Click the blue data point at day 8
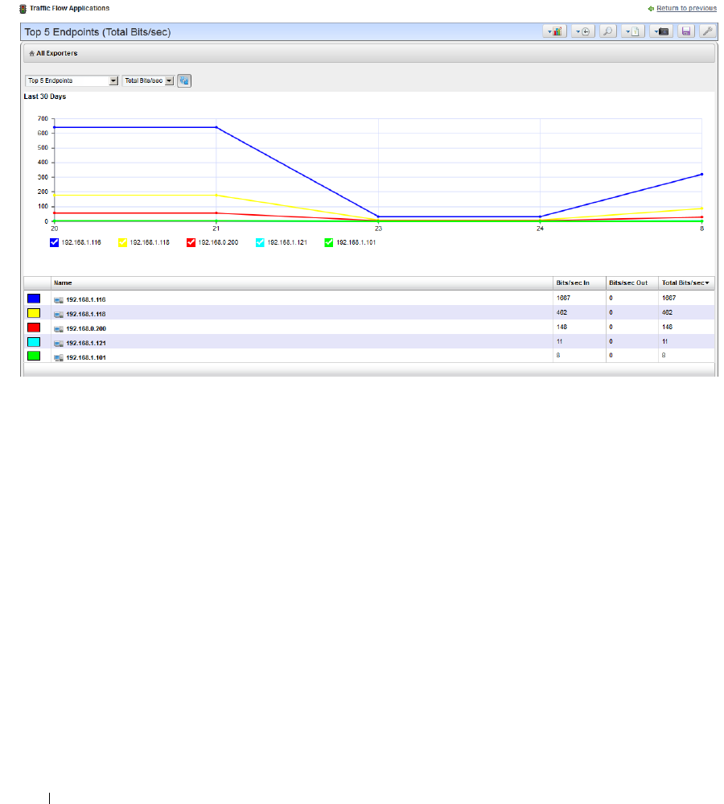The image size is (724, 804). 701,175
